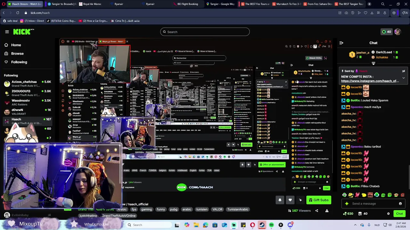Open a new browser tab
The height and width of the screenshot is (230, 410).
369,4
